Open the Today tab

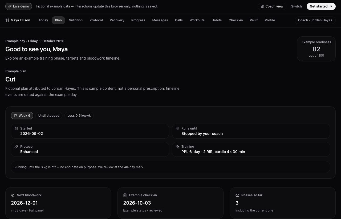point(43,20)
